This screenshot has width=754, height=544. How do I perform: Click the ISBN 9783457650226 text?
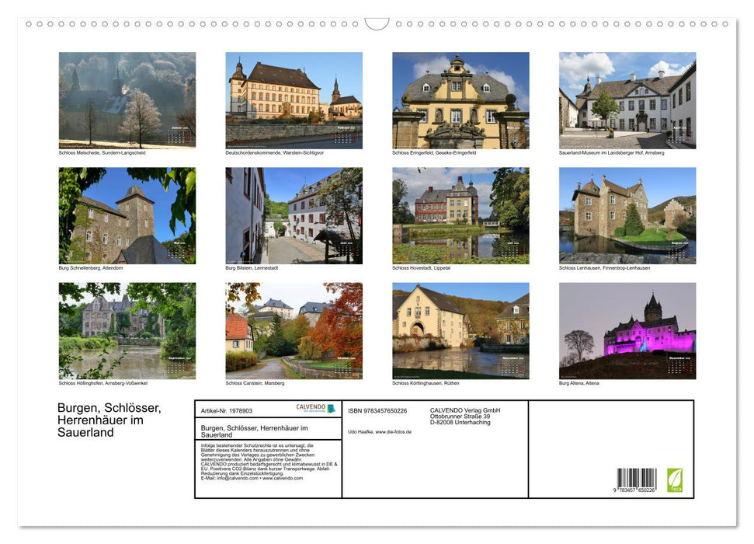[377, 410]
